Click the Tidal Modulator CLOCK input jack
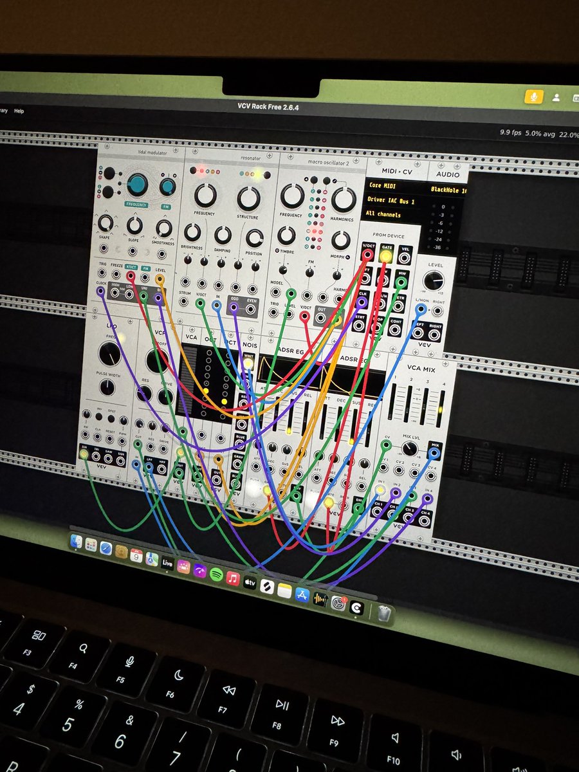The width and height of the screenshot is (579, 772). pyautogui.click(x=101, y=291)
